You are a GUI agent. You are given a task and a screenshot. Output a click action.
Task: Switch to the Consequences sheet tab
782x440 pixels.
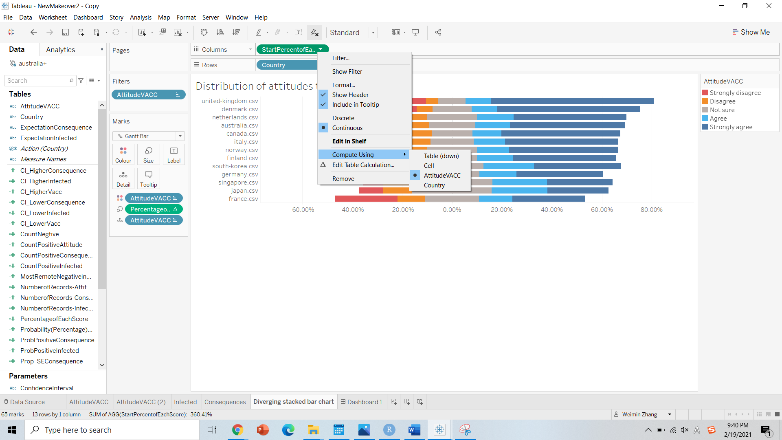coord(225,402)
